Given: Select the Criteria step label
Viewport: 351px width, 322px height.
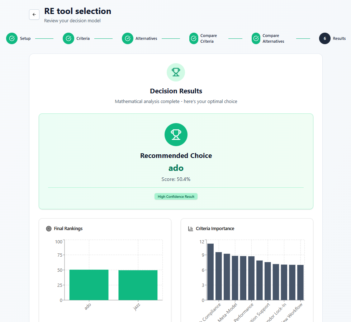Looking at the screenshot, I should point(82,38).
